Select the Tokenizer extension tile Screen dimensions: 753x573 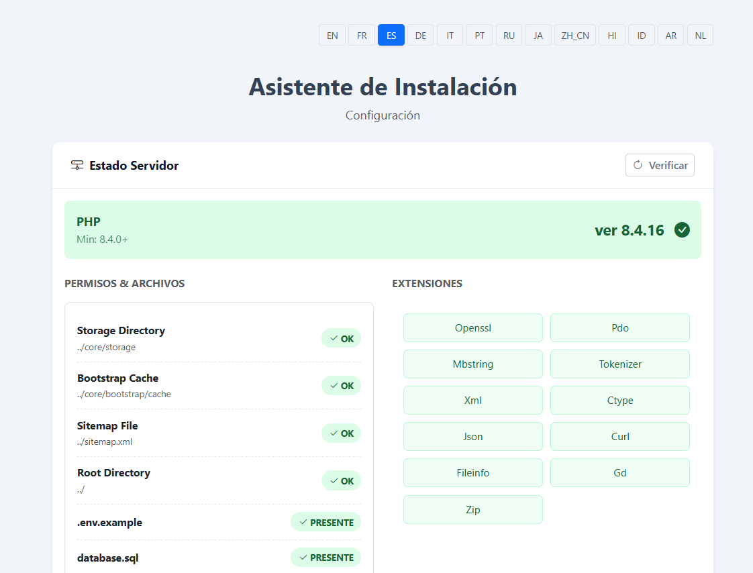[x=620, y=364]
